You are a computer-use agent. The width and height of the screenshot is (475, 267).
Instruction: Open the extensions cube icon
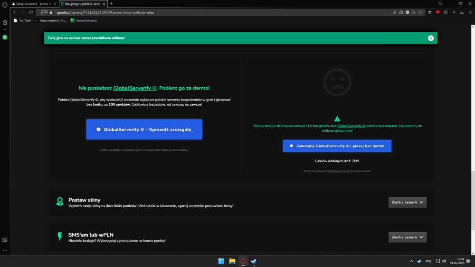[446, 12]
